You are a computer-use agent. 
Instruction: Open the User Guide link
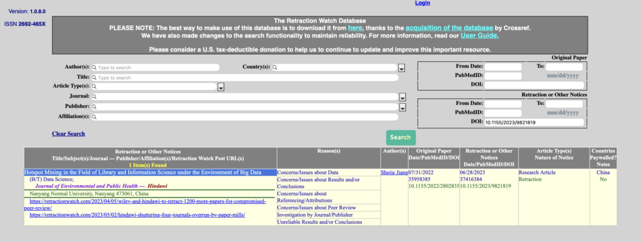point(479,36)
